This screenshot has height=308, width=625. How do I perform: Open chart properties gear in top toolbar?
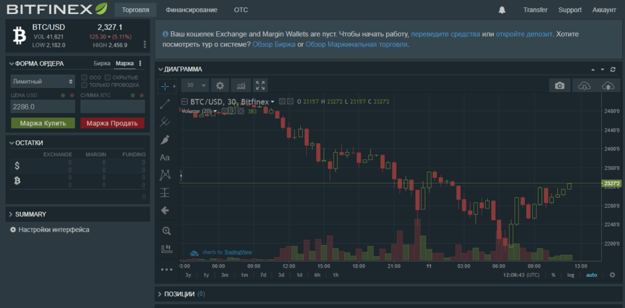coord(220,86)
